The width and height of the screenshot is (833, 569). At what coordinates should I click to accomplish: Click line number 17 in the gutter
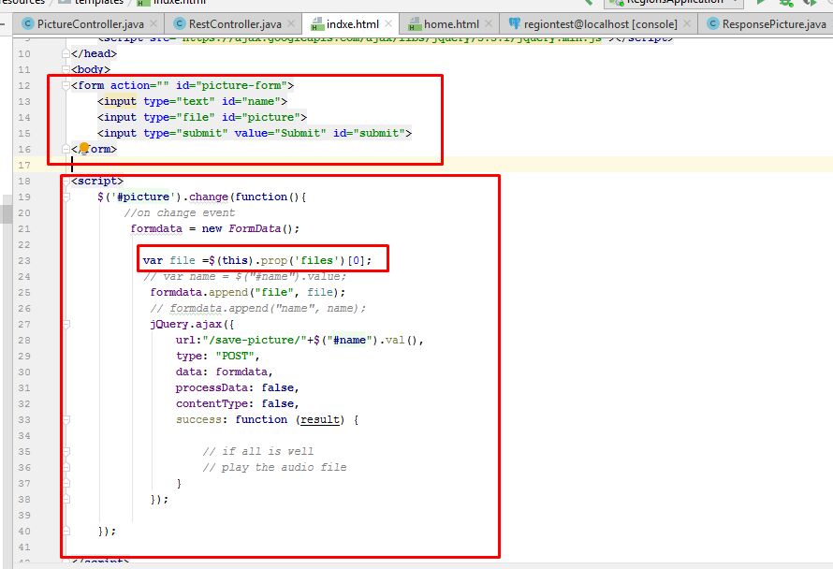(24, 166)
